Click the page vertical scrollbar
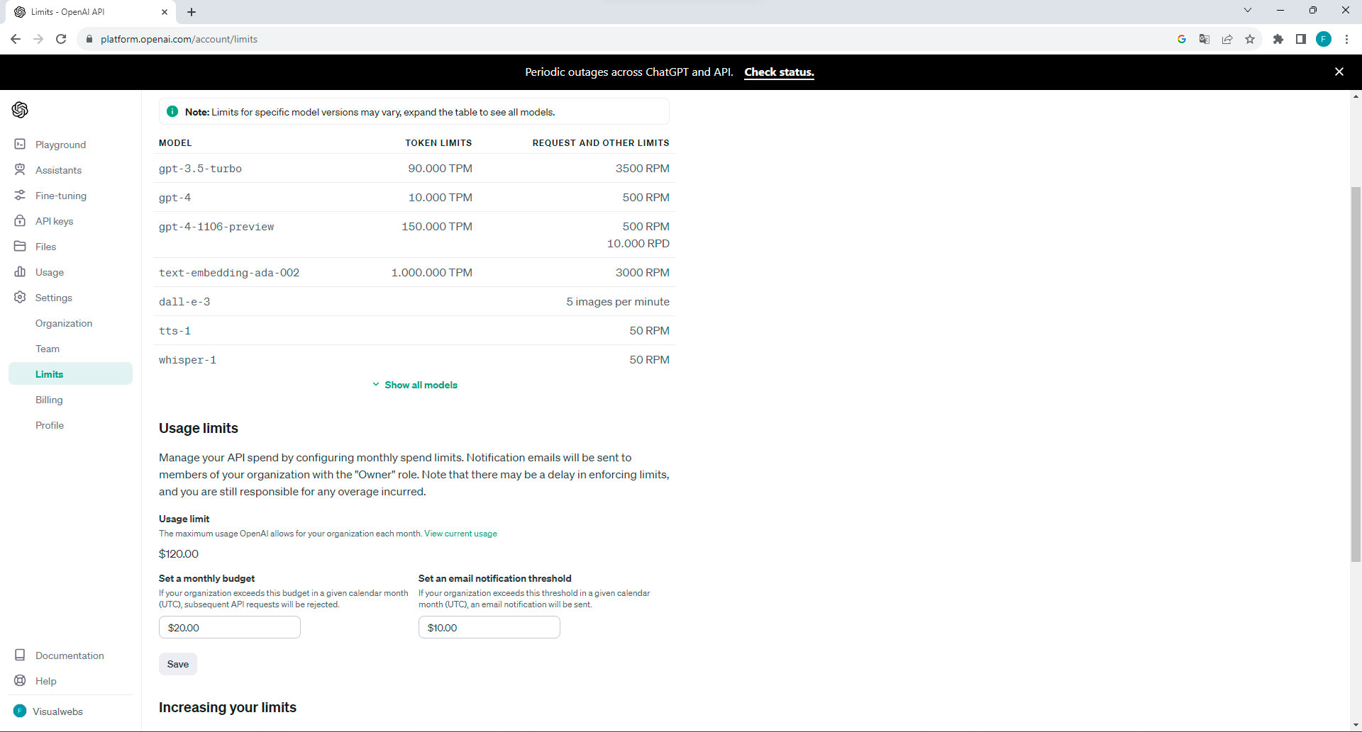This screenshot has height=732, width=1362. pyautogui.click(x=1356, y=373)
